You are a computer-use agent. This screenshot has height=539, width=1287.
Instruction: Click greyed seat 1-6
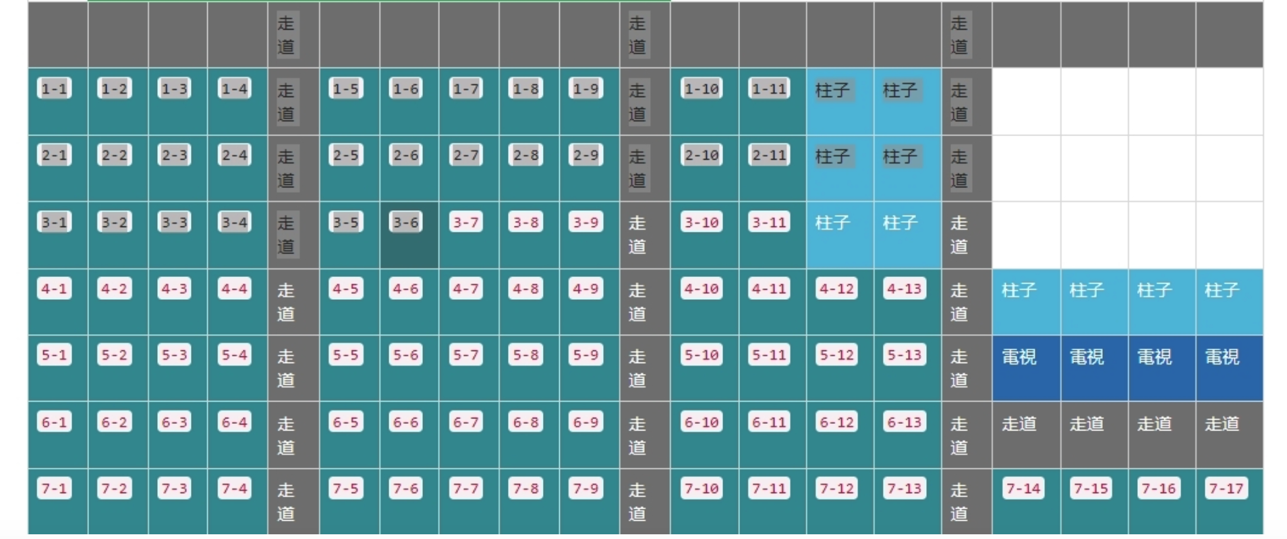point(405,89)
